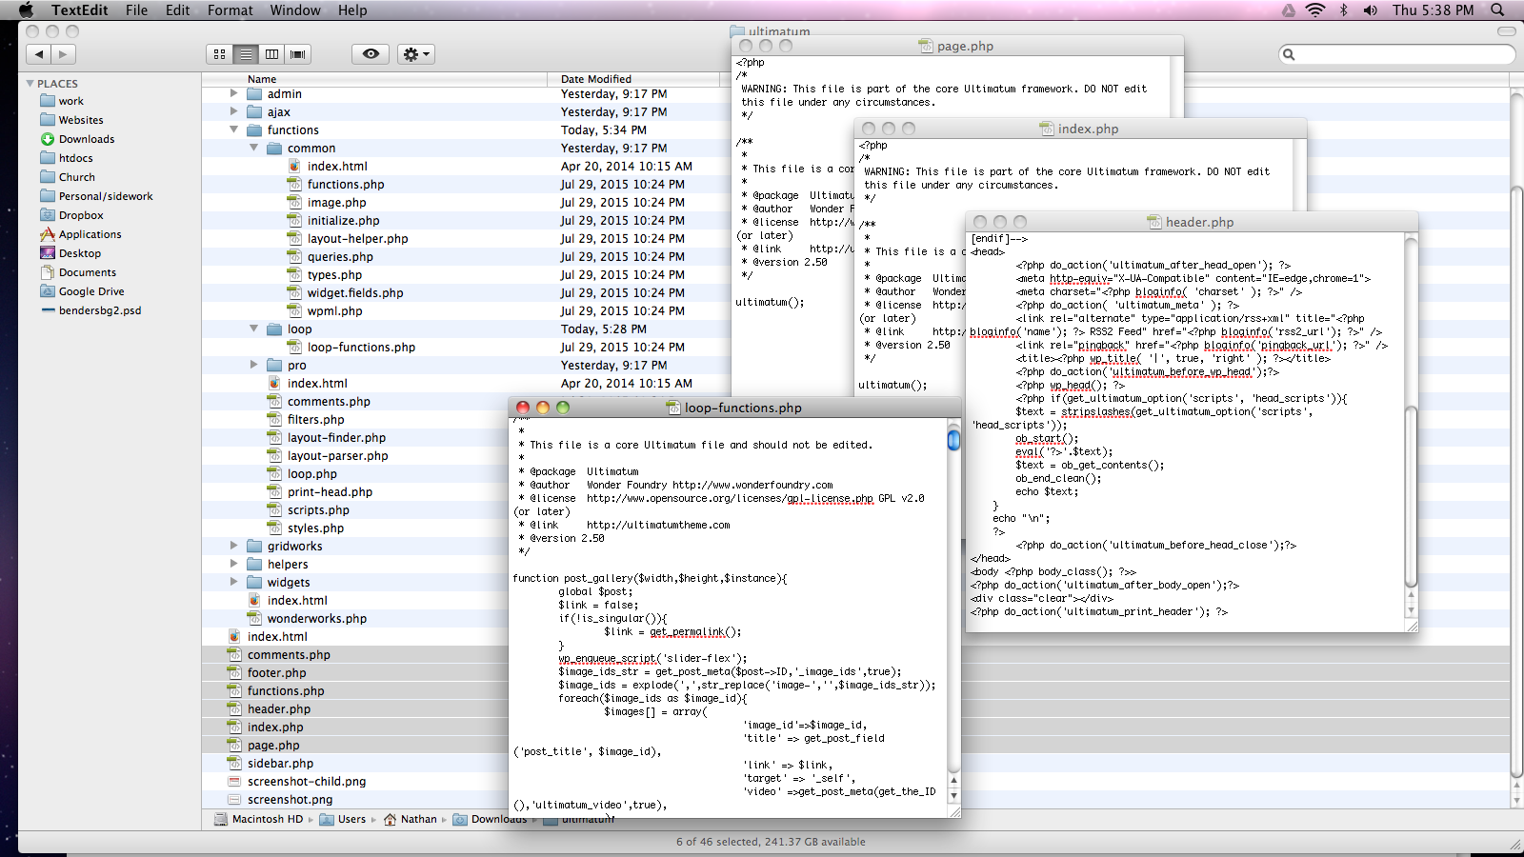Click Users in the path bar
This screenshot has width=1524, height=857.
click(x=343, y=819)
